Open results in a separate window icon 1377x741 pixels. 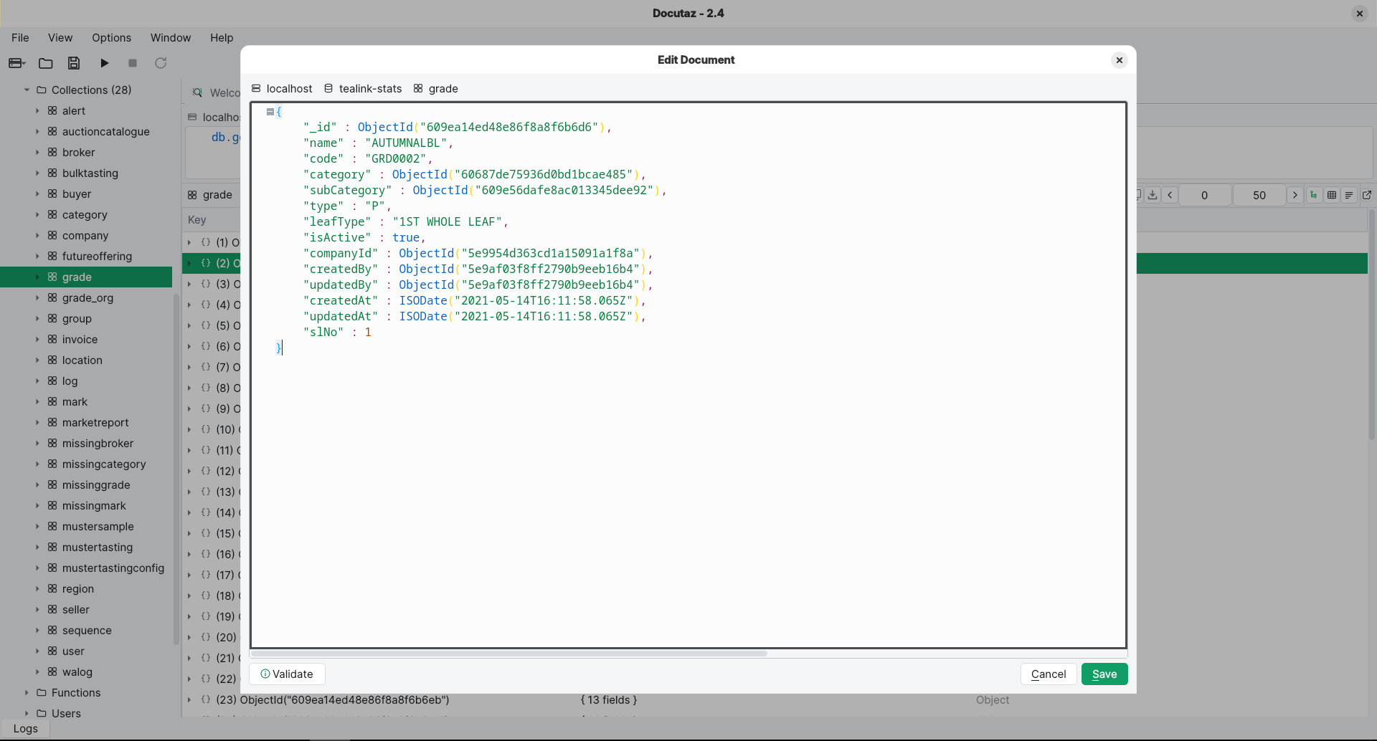tap(1367, 195)
